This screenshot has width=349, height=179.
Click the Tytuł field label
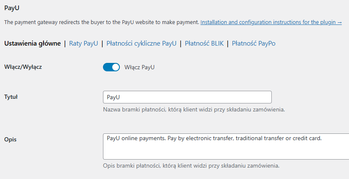11,97
